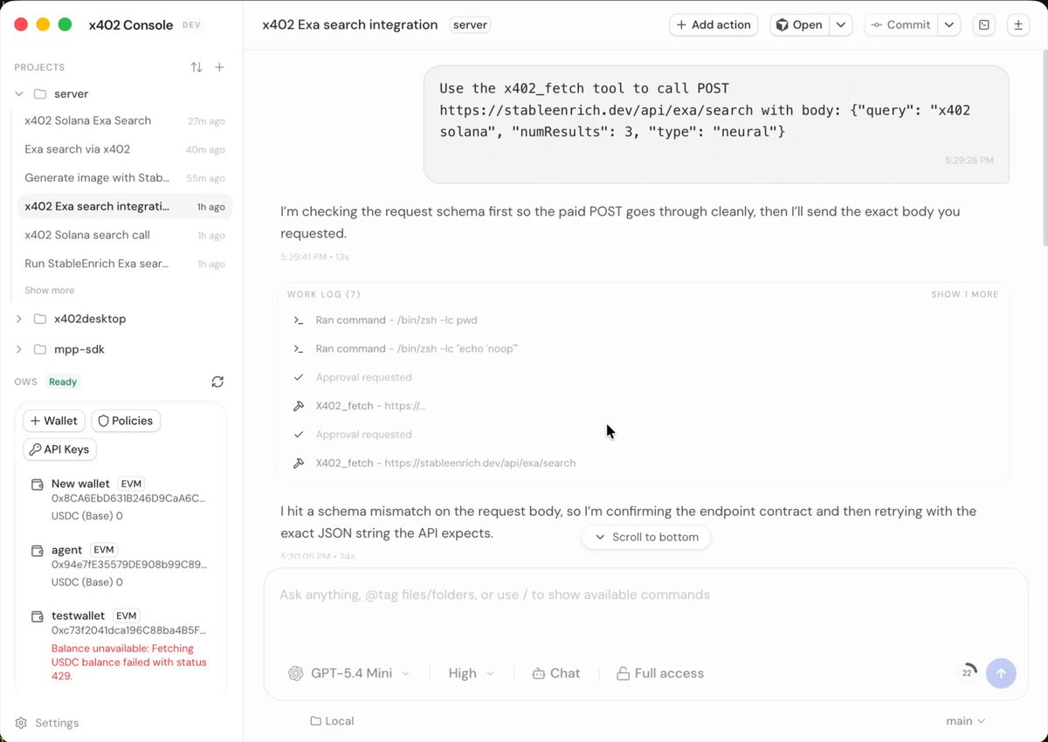This screenshot has height=742, width=1048.
Task: Open the dropdown arrow next to Open
Action: coord(840,24)
